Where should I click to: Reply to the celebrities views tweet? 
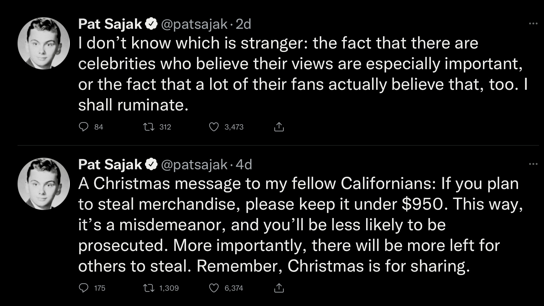(84, 127)
